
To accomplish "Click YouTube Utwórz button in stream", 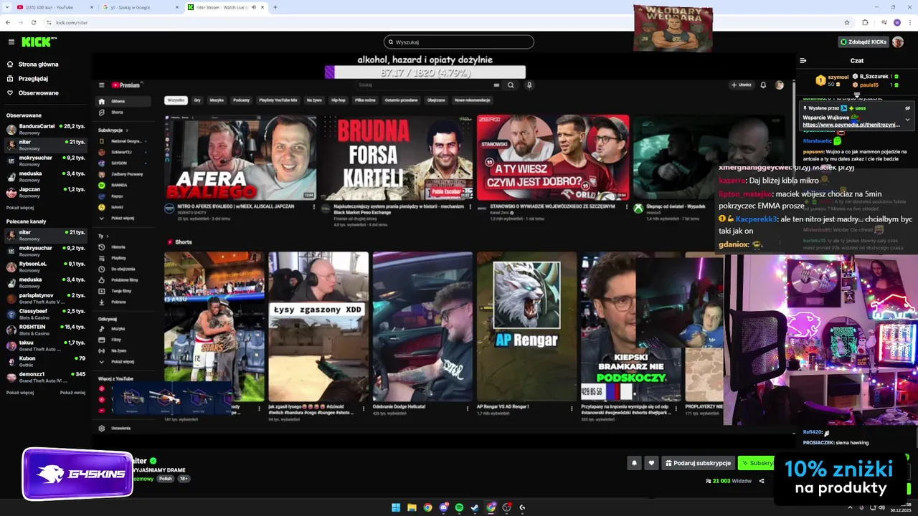I will click(x=742, y=85).
